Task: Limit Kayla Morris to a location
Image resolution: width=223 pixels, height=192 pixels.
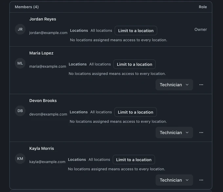Action: click(x=134, y=160)
